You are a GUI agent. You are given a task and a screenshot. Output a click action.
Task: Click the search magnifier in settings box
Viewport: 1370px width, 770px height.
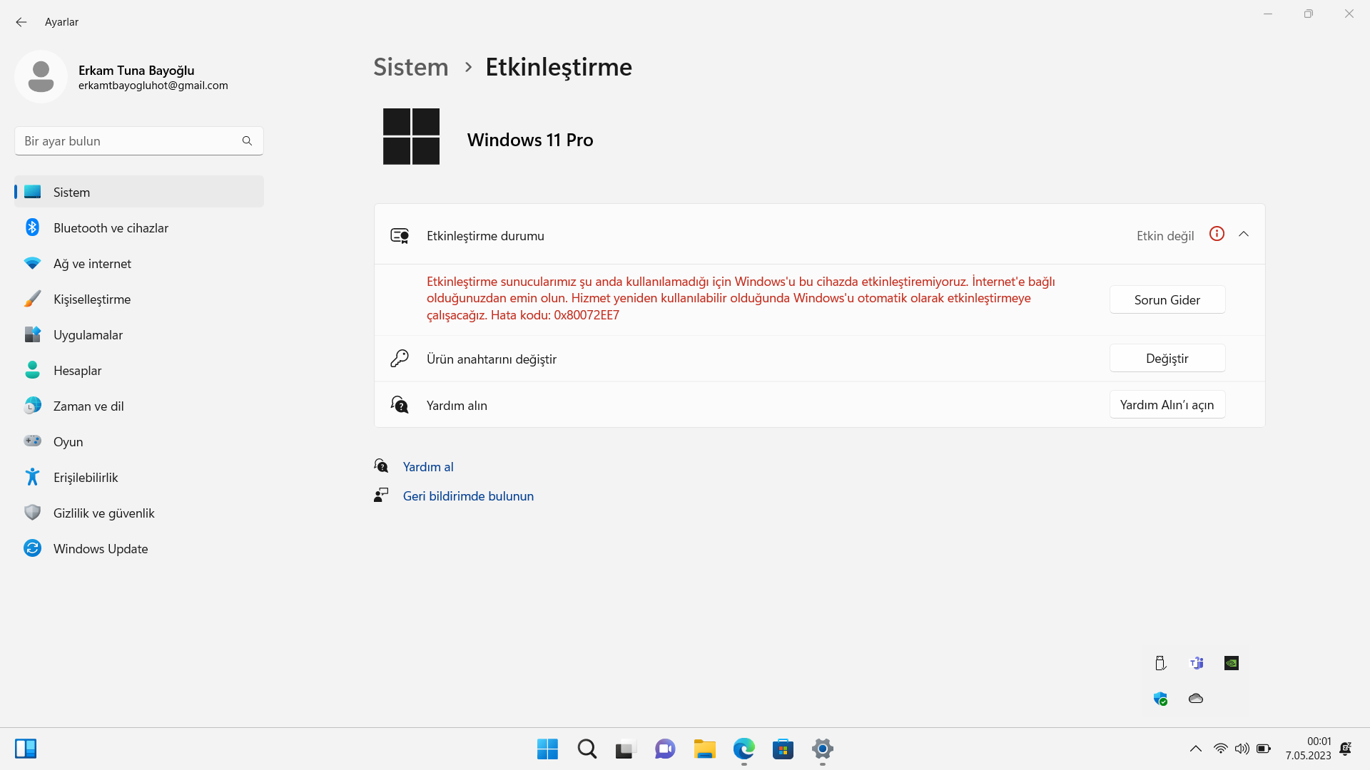coord(247,141)
